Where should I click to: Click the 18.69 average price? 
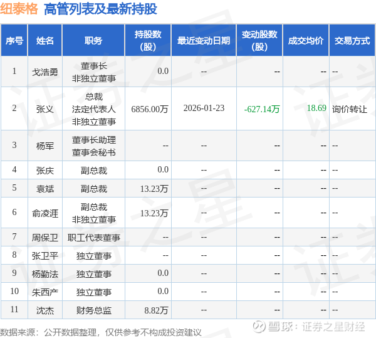pos(316,108)
